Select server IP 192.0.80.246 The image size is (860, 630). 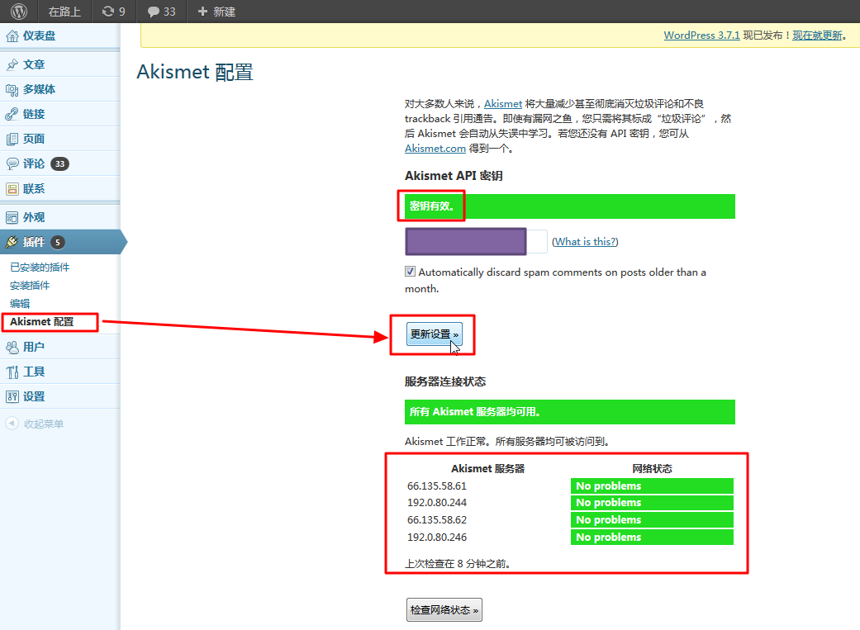(x=436, y=537)
